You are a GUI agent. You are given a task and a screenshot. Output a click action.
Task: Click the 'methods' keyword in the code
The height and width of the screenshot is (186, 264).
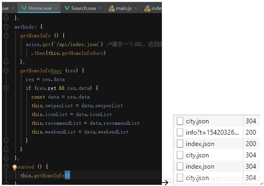[24, 27]
